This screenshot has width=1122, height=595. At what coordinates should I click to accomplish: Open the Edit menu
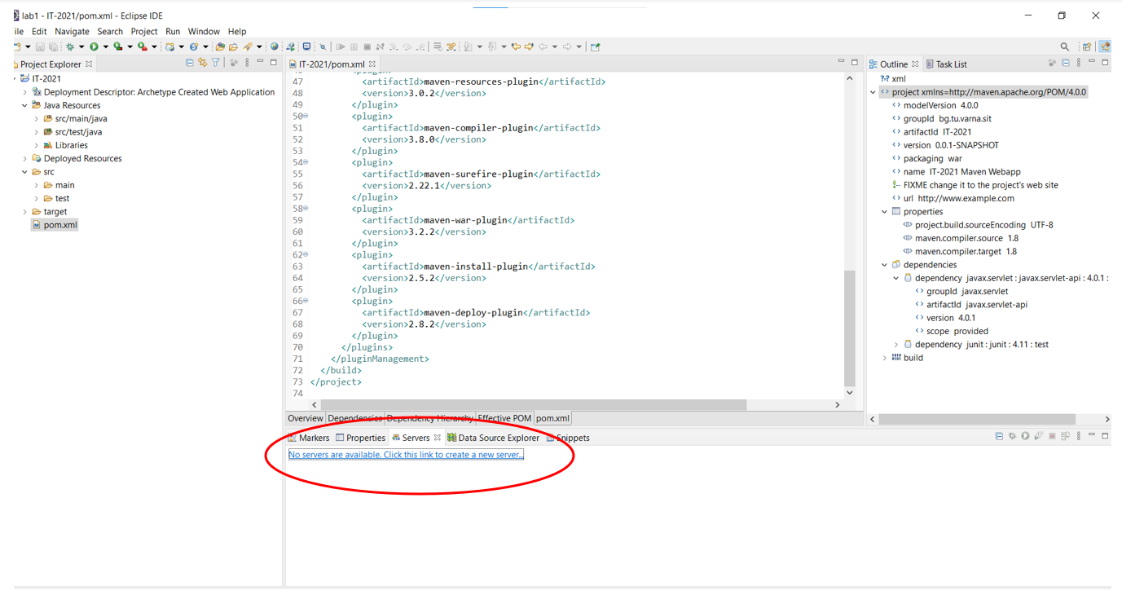tap(39, 31)
